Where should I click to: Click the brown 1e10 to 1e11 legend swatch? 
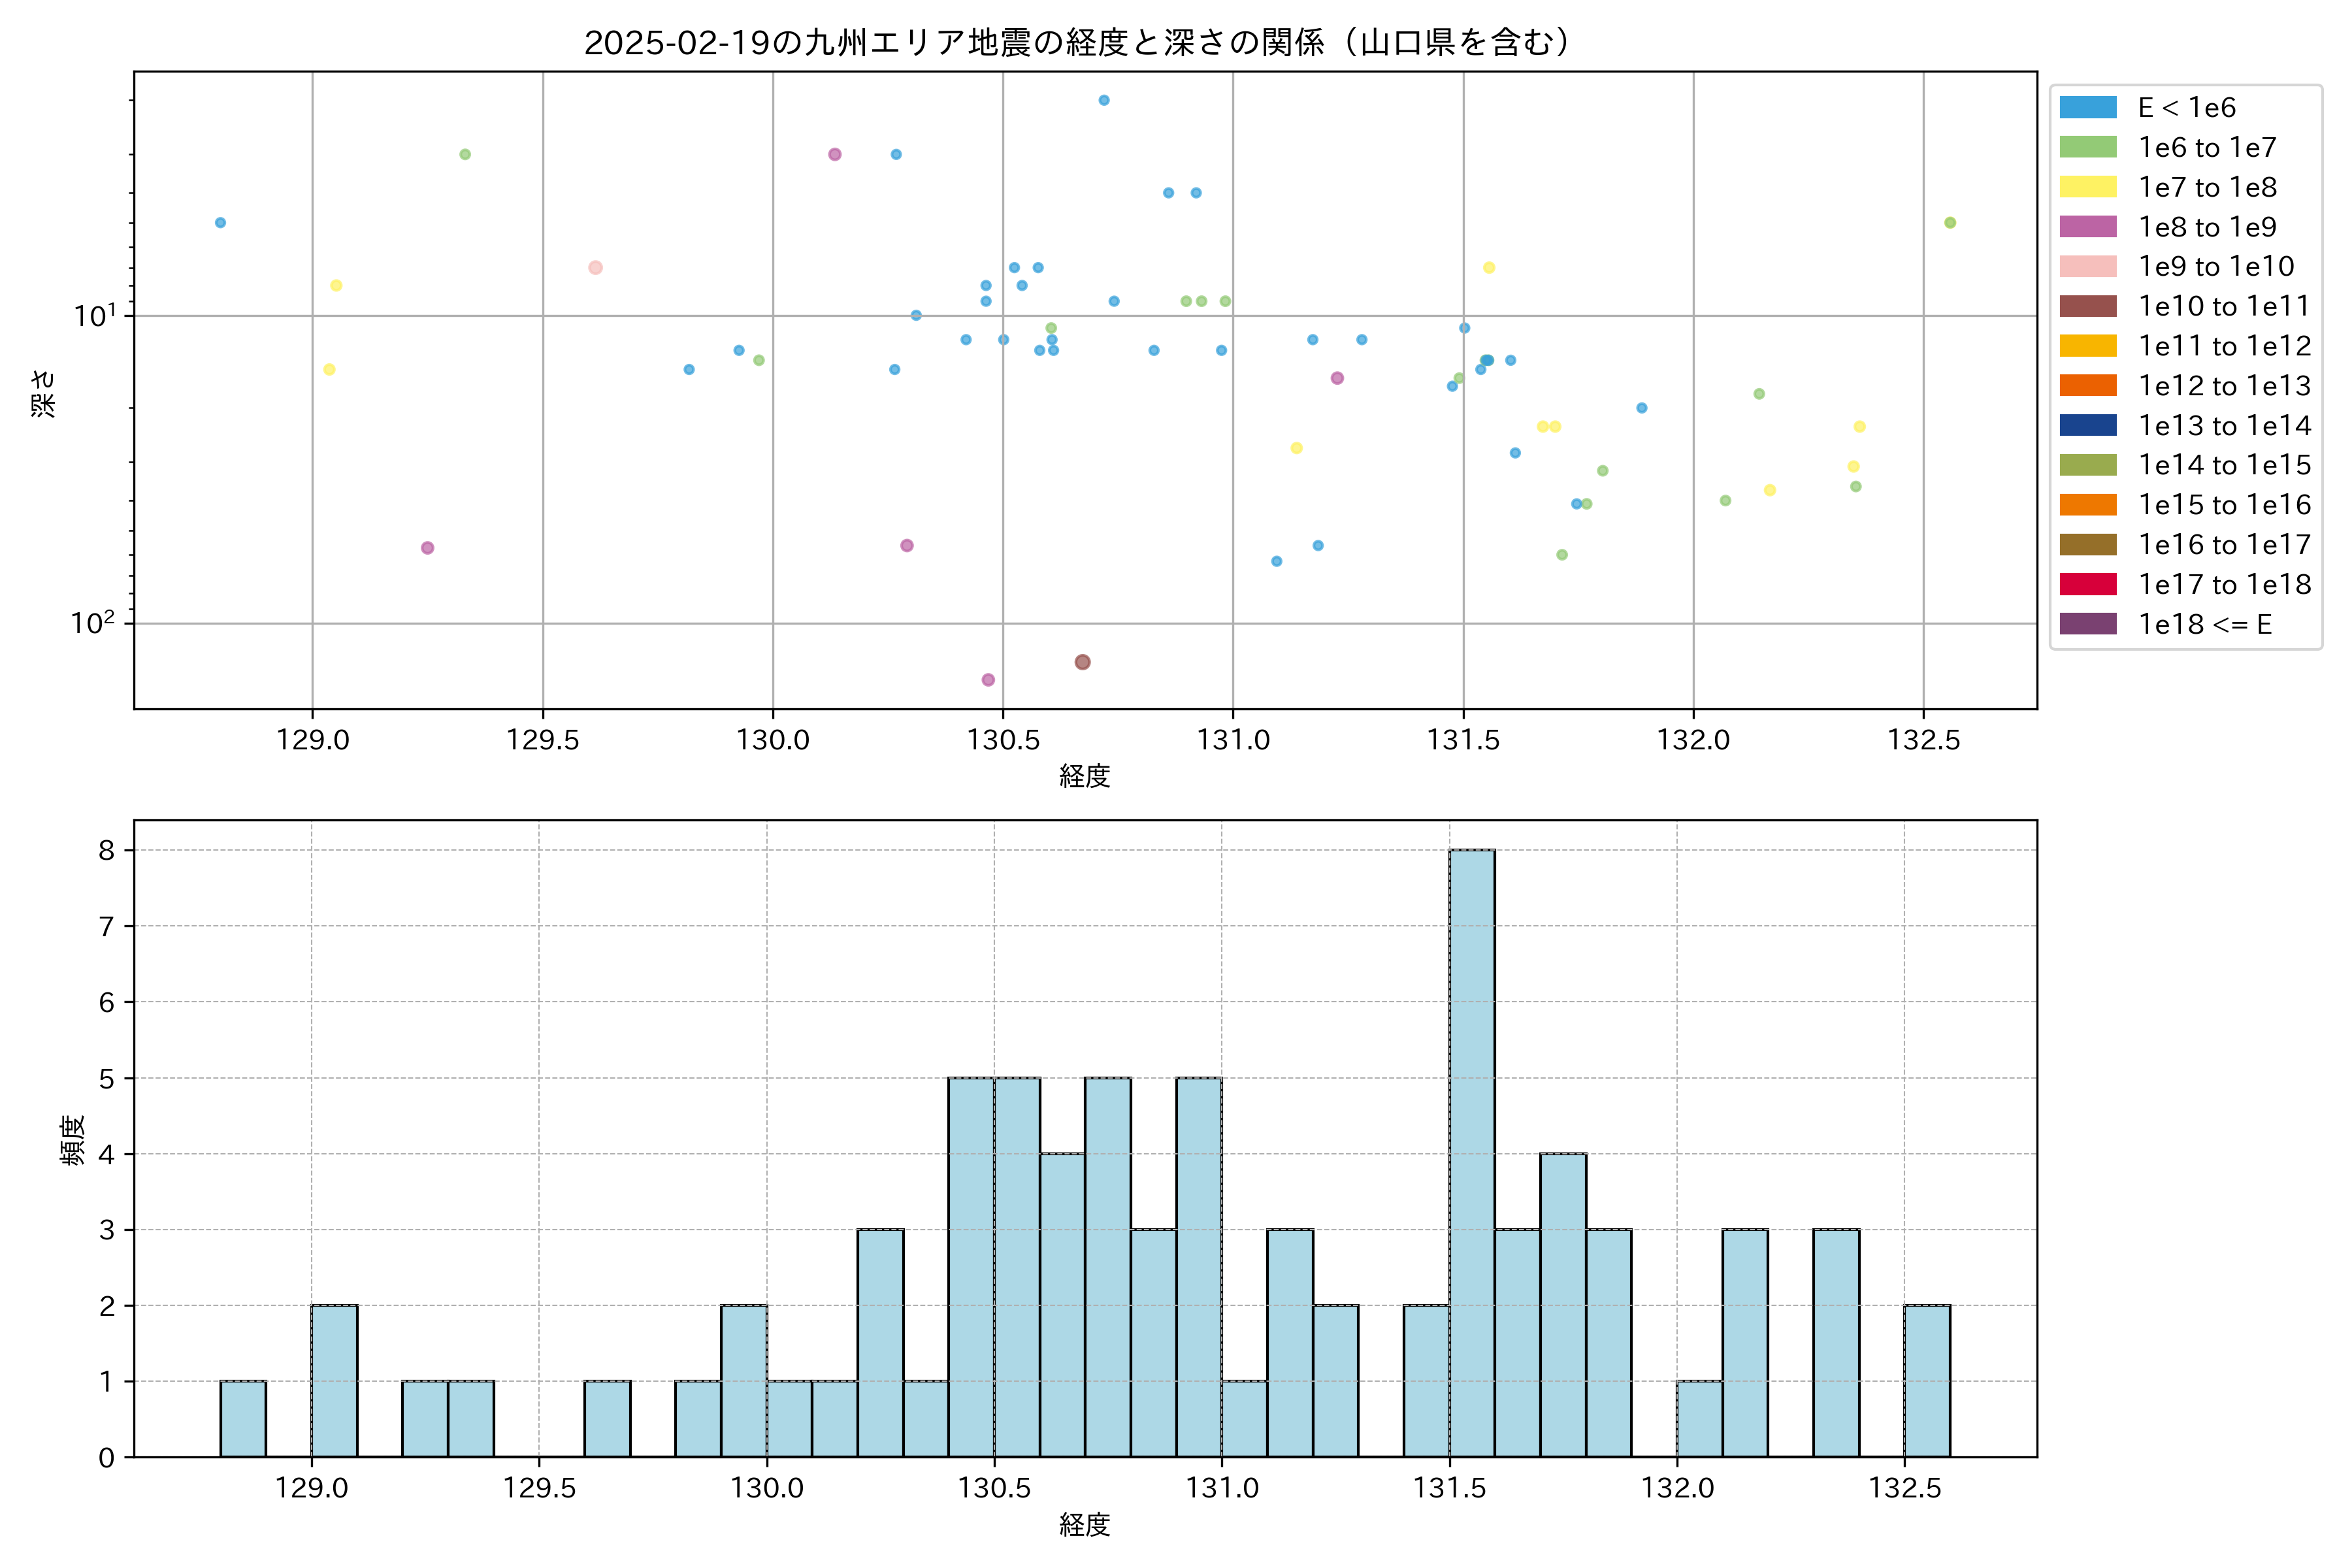[x=2087, y=306]
